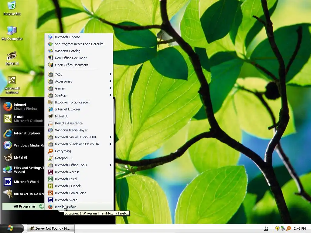The height and width of the screenshot is (233, 311).
Task: Launch MyPal 68 desktop shortcut
Action: [x=12, y=58]
